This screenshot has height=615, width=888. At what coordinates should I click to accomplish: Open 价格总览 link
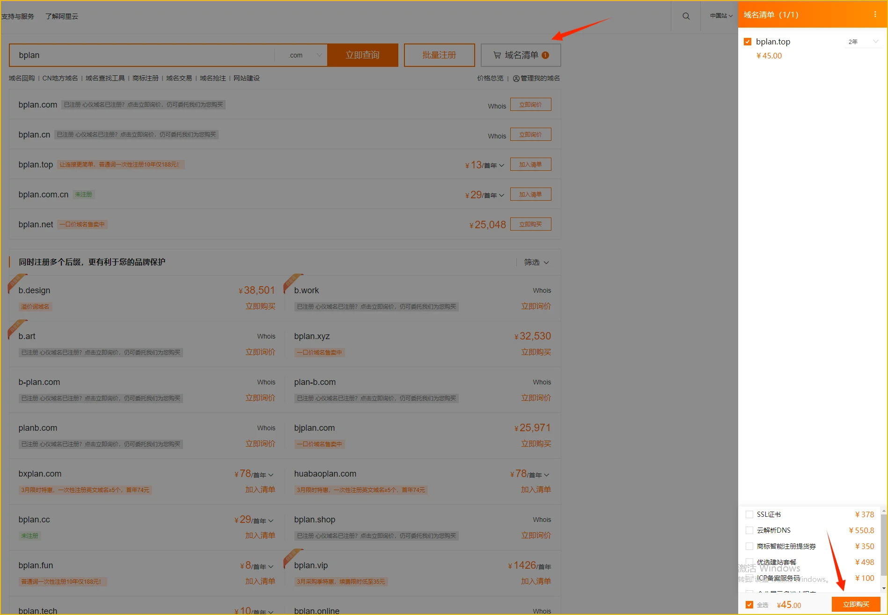click(490, 78)
